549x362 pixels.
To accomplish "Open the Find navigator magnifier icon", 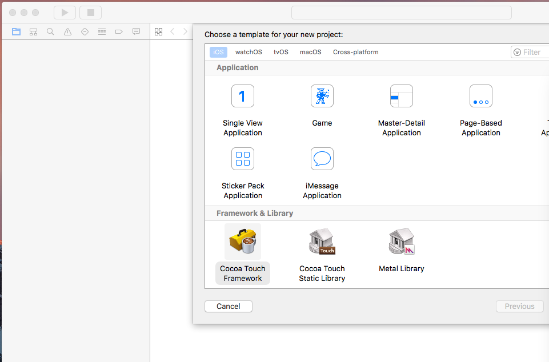I will tap(50, 32).
